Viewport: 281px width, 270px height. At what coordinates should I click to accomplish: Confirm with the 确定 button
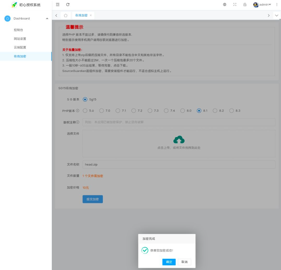click(169, 262)
